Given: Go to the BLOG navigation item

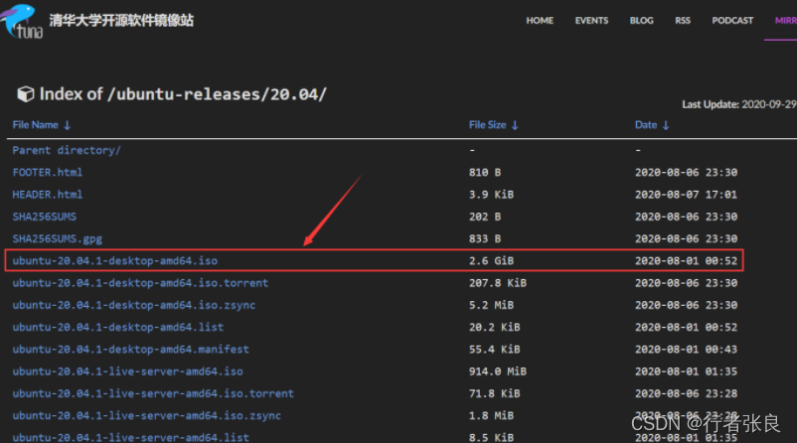Looking at the screenshot, I should click(641, 20).
